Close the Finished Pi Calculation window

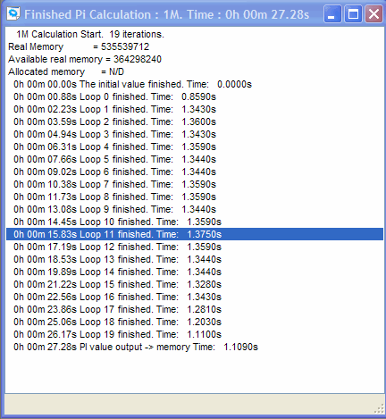click(373, 14)
